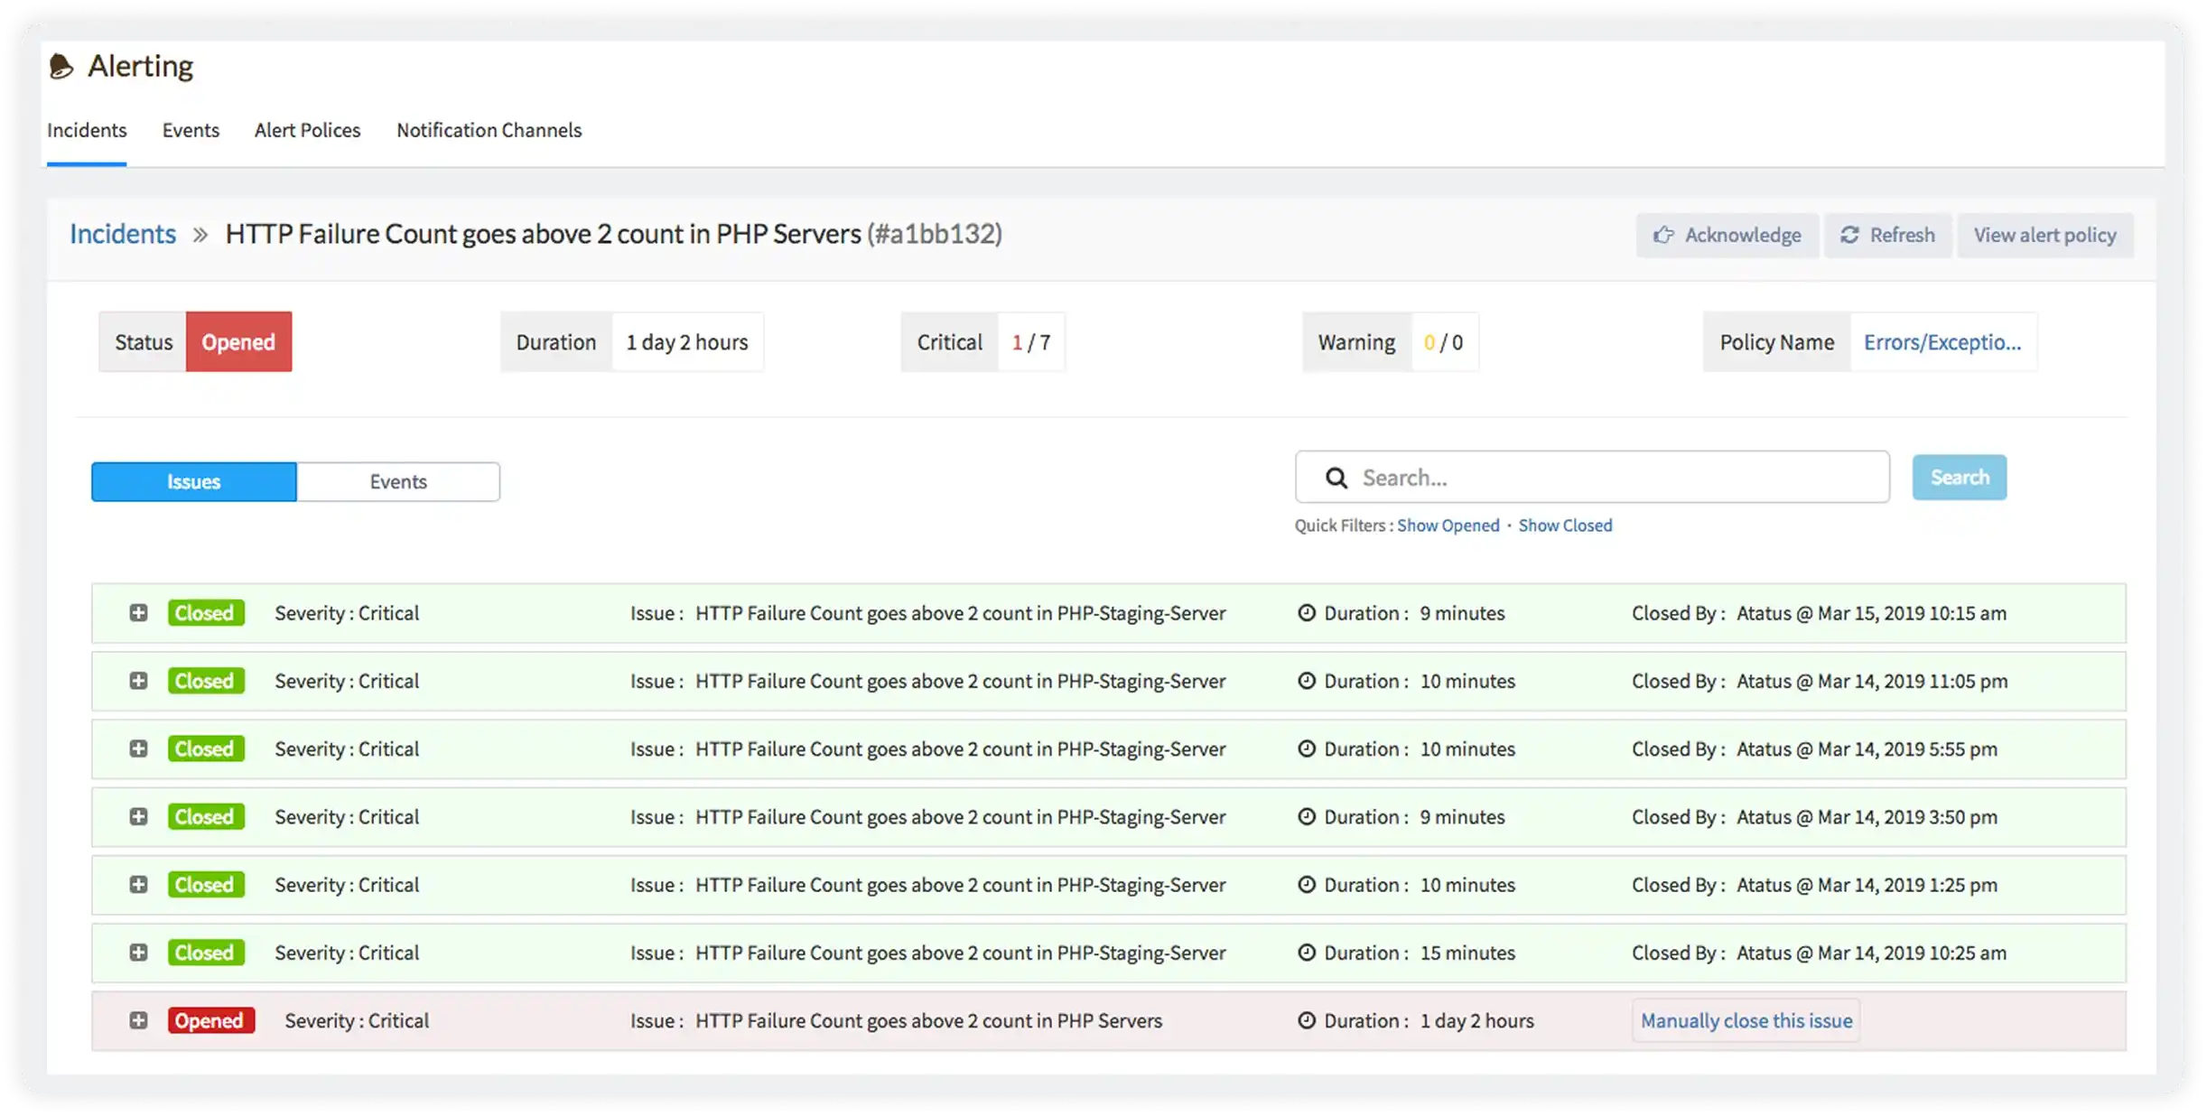Click the Alerting bell icon
Image resolution: width=2207 pixels, height=1116 pixels.
coord(61,67)
